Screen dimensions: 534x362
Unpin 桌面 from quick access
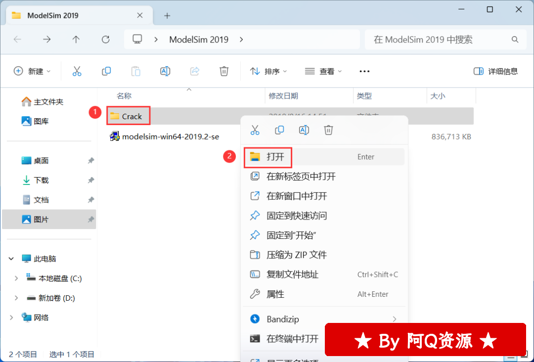point(91,160)
